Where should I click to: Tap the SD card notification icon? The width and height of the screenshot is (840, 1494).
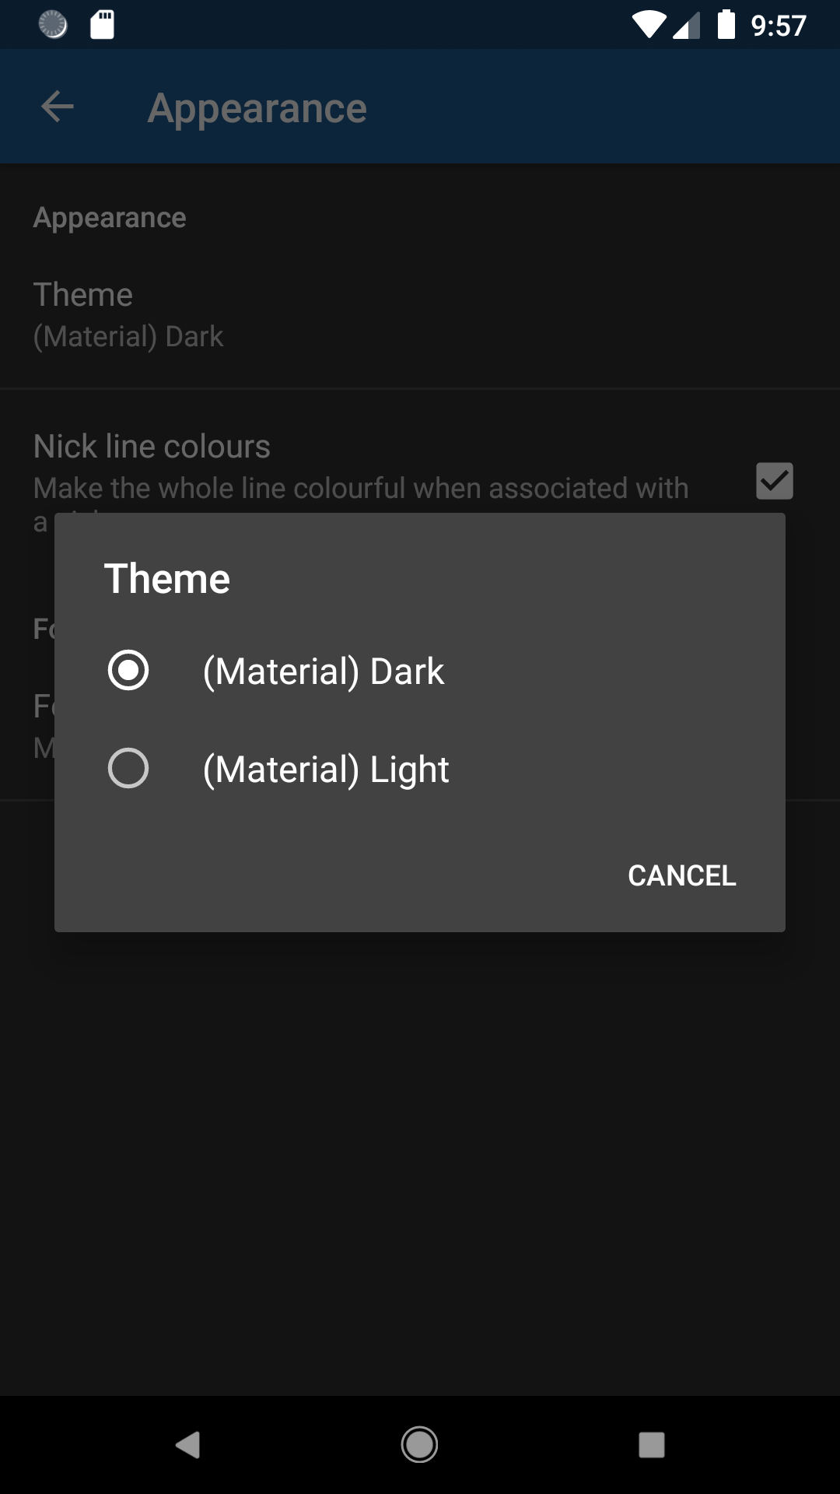[103, 25]
